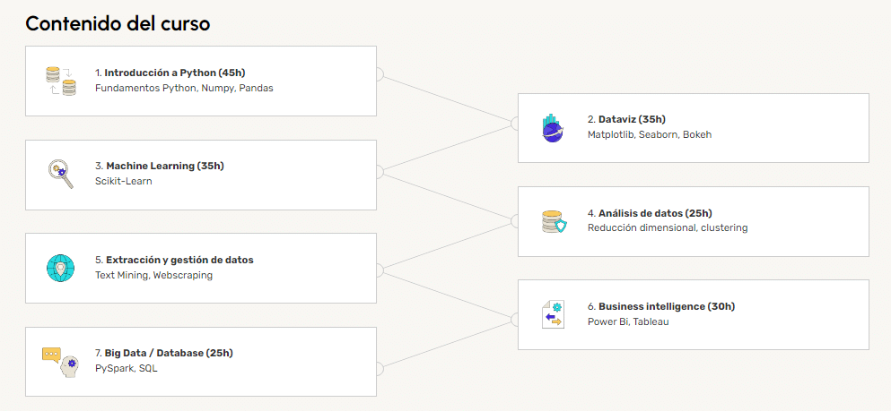Viewport: 891px width, 411px height.
Task: Click connector circle on the Dataviz card
Action: tap(517, 122)
